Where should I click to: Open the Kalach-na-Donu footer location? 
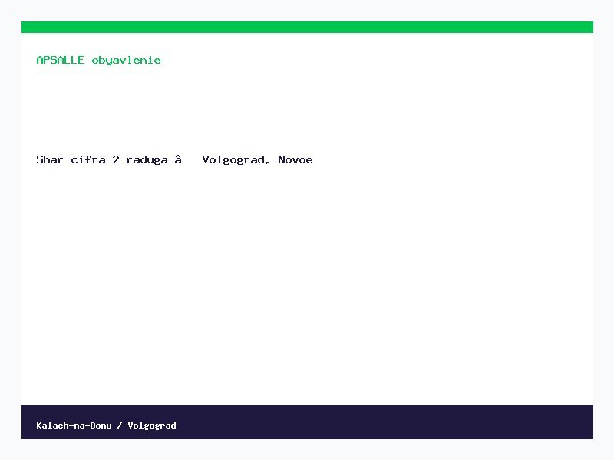[74, 426]
